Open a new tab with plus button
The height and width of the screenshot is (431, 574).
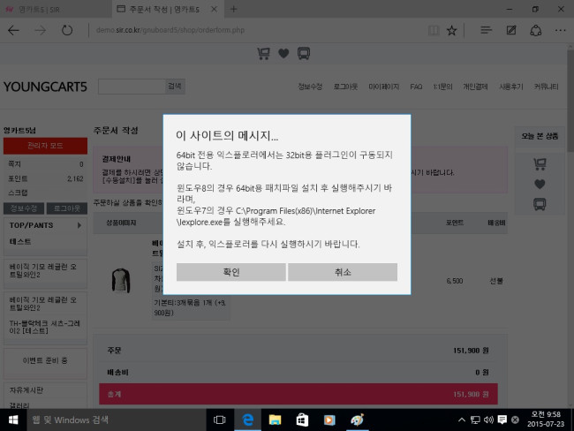(233, 9)
